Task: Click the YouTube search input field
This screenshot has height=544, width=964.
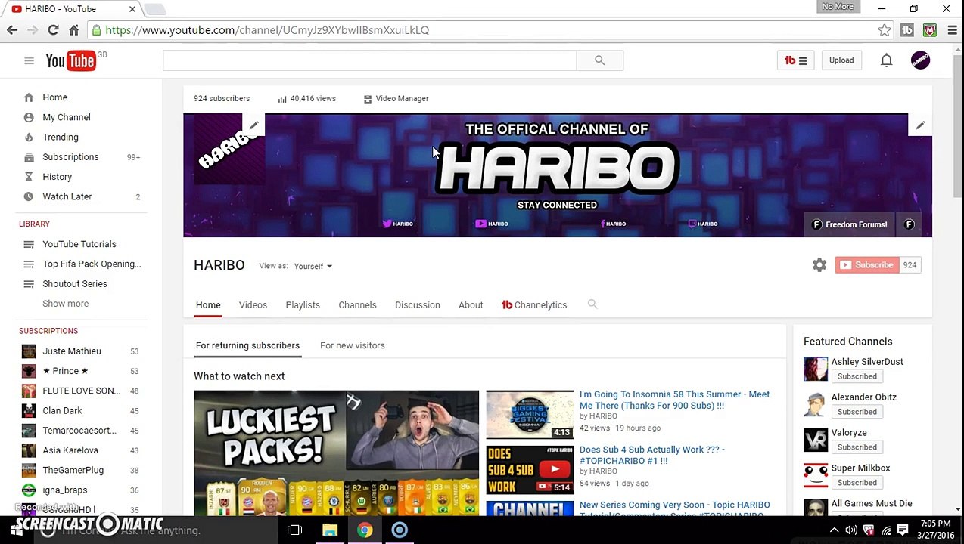Action: [x=369, y=60]
